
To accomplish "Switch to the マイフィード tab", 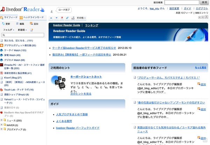I will click(x=9, y=17).
